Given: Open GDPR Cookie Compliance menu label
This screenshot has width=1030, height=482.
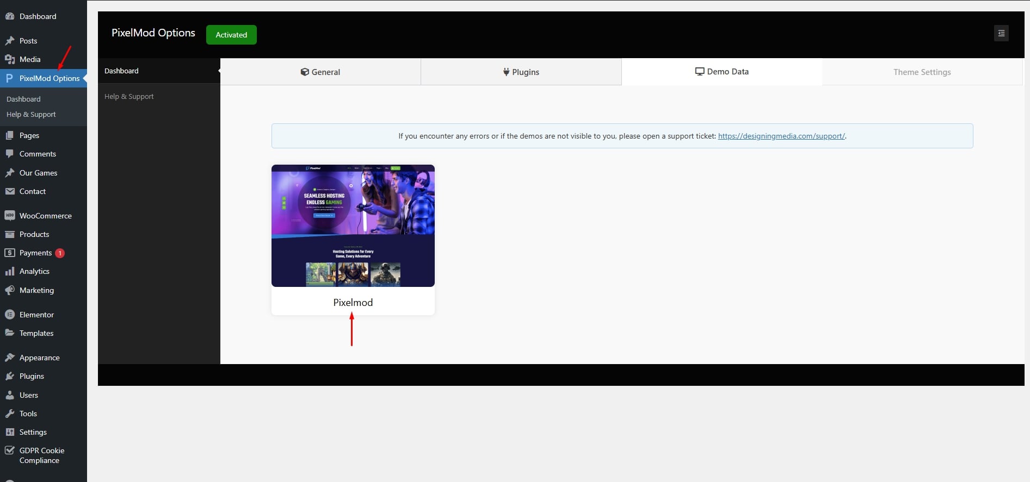Looking at the screenshot, I should (x=42, y=455).
